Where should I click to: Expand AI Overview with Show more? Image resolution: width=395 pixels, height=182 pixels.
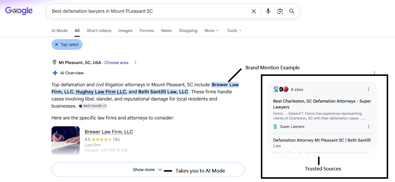tap(148, 170)
